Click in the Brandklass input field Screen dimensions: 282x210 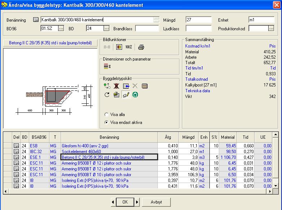(x=147, y=28)
